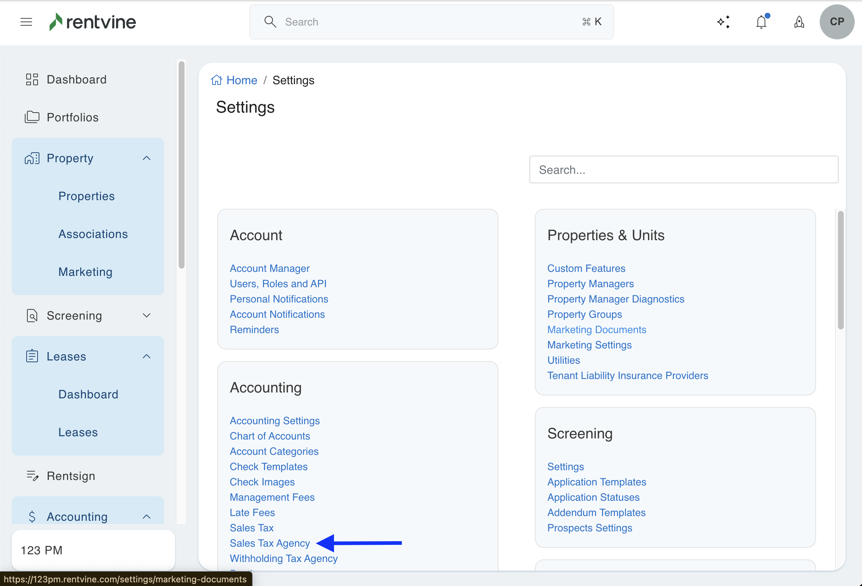The width and height of the screenshot is (862, 586).
Task: Collapse the Property sidebar section
Action: tap(147, 158)
